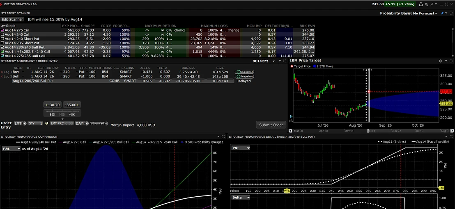Click Snapshot button for Leg 2
This screenshot has height=209, width=455.
point(244,76)
